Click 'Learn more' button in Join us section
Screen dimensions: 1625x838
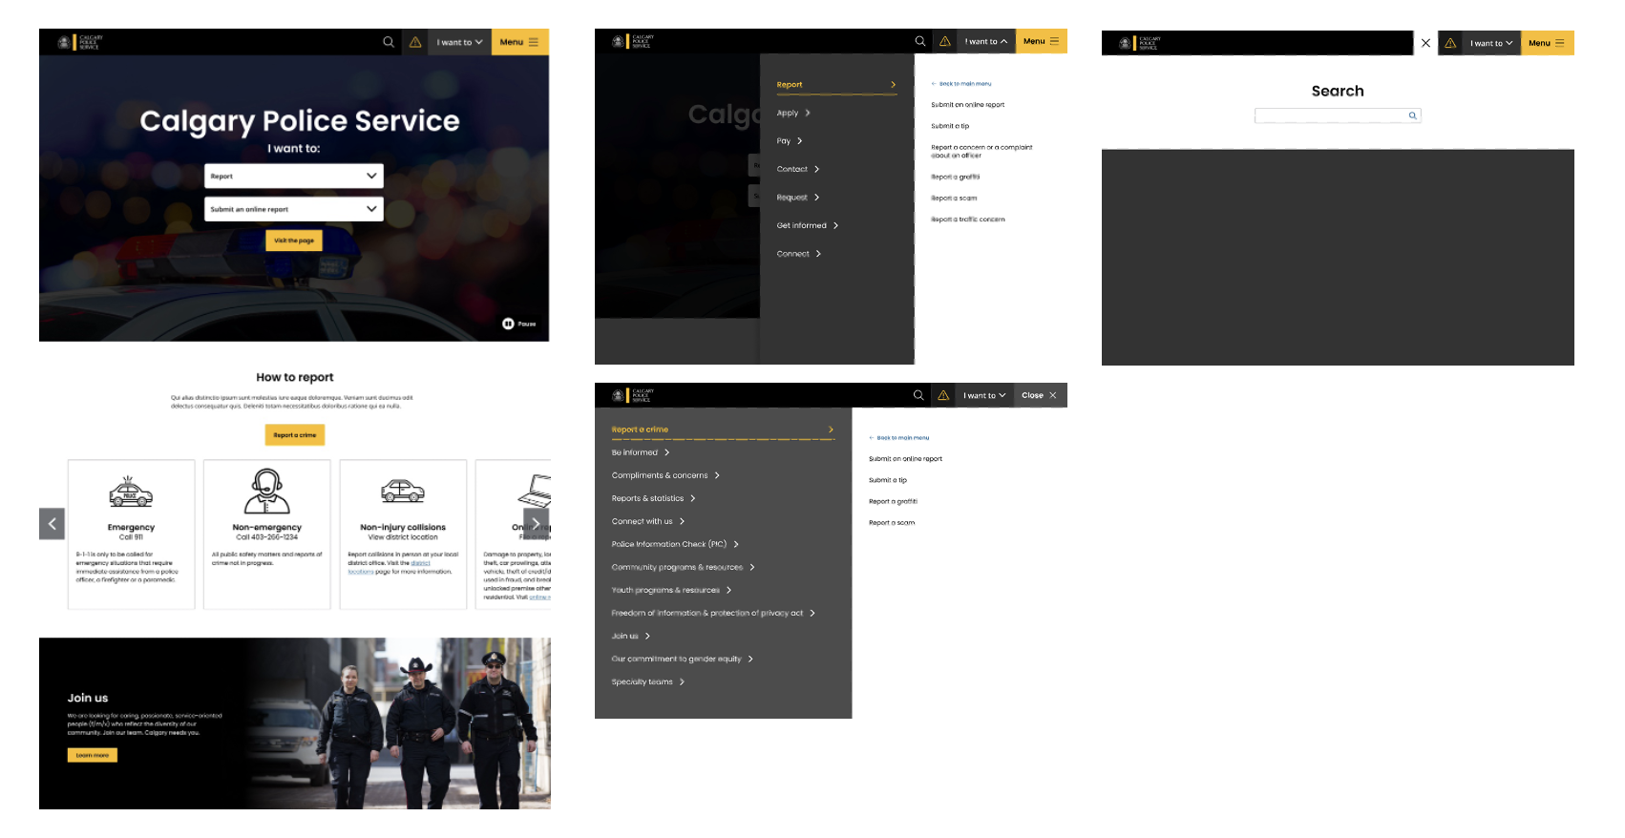click(x=93, y=755)
